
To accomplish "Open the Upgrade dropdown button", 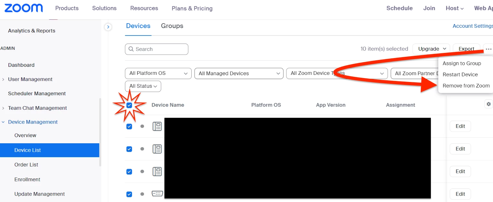I will tap(431, 49).
